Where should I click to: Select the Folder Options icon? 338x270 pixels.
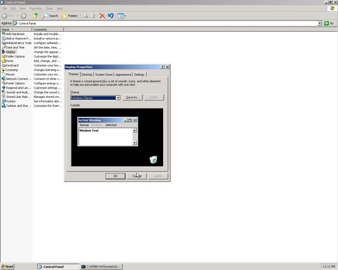tap(4, 56)
